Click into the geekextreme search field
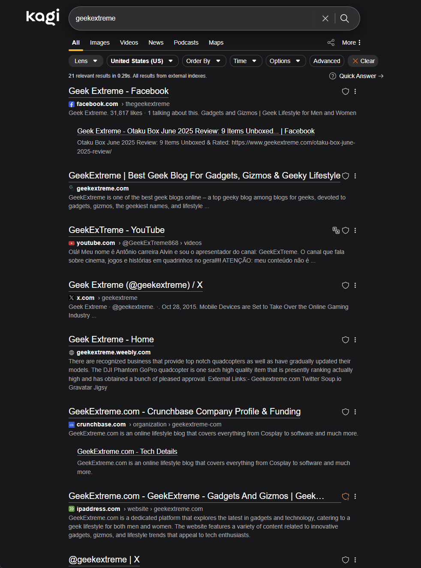Screen dimensions: 421x568 pos(193,18)
